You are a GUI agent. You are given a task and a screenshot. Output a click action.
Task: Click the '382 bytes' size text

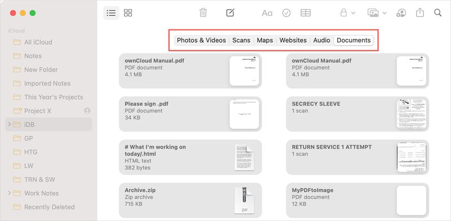pyautogui.click(x=138, y=167)
